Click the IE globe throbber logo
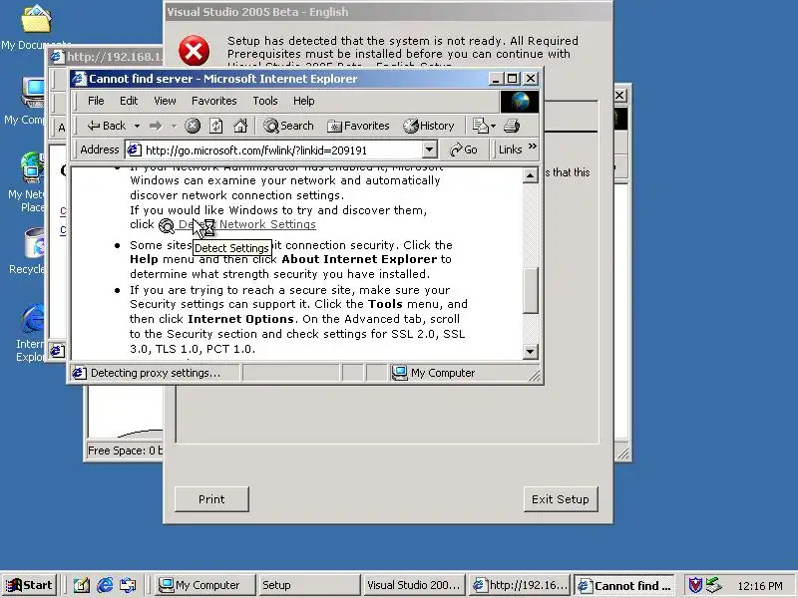The height and width of the screenshot is (598, 798). click(520, 102)
